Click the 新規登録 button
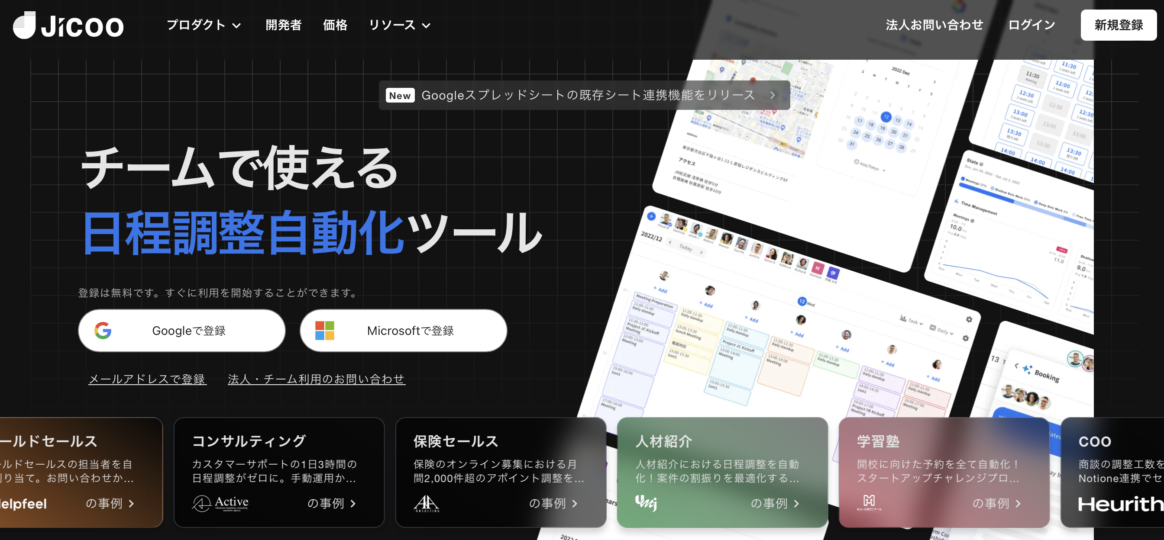 tap(1118, 25)
